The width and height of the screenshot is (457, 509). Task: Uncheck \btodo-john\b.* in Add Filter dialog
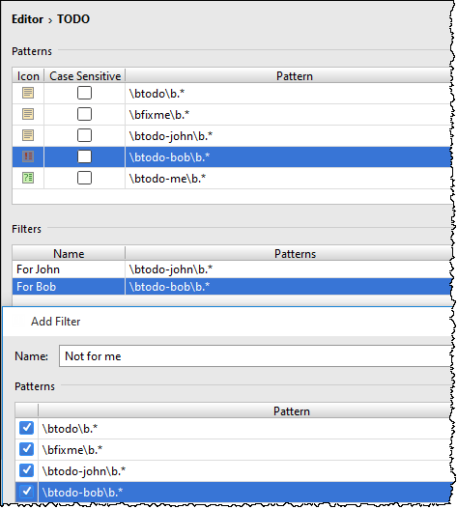[26, 470]
